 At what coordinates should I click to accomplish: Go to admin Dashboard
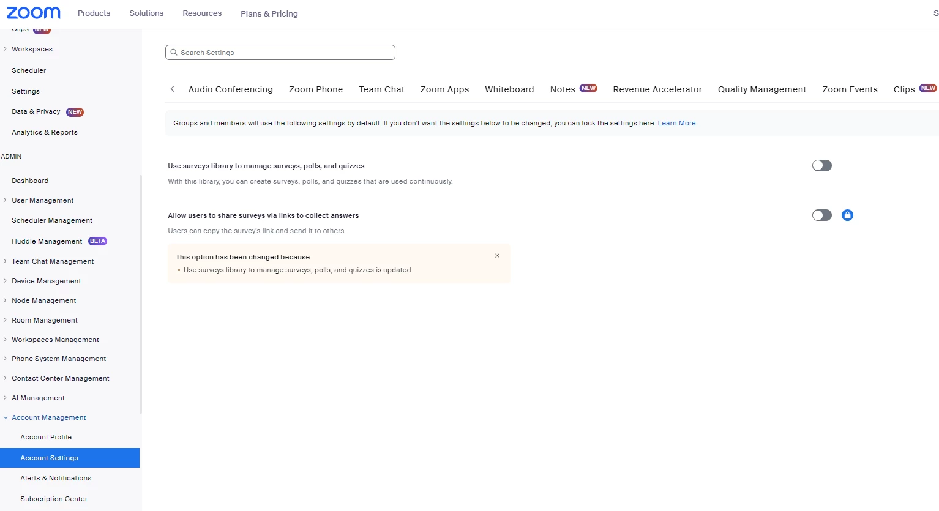tap(30, 181)
